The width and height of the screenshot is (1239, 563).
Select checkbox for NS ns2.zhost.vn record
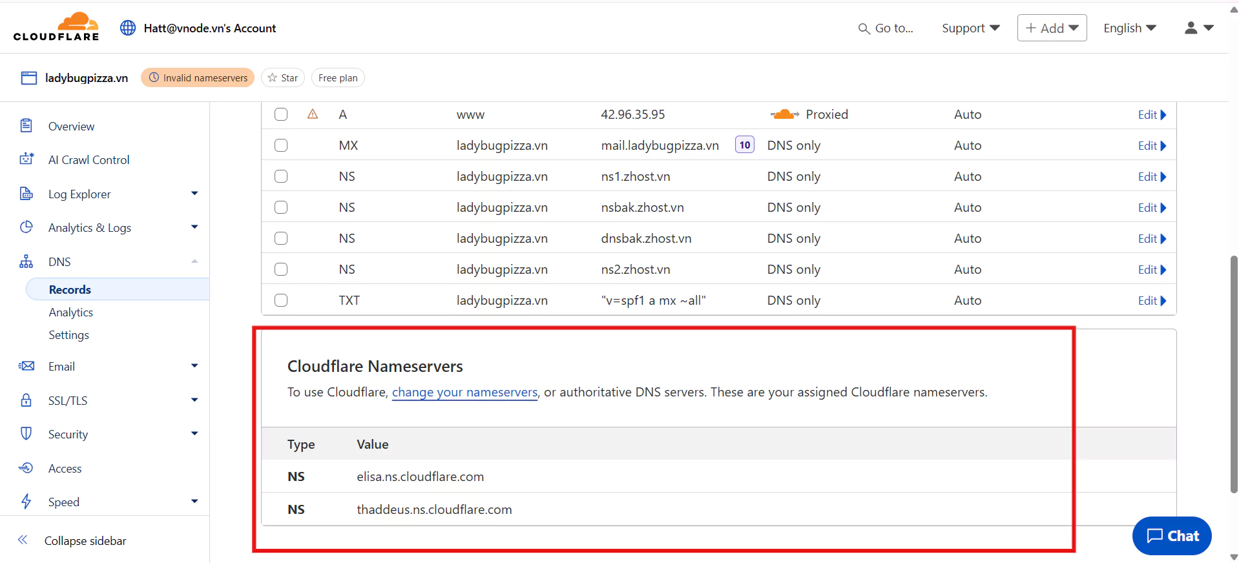tap(281, 269)
